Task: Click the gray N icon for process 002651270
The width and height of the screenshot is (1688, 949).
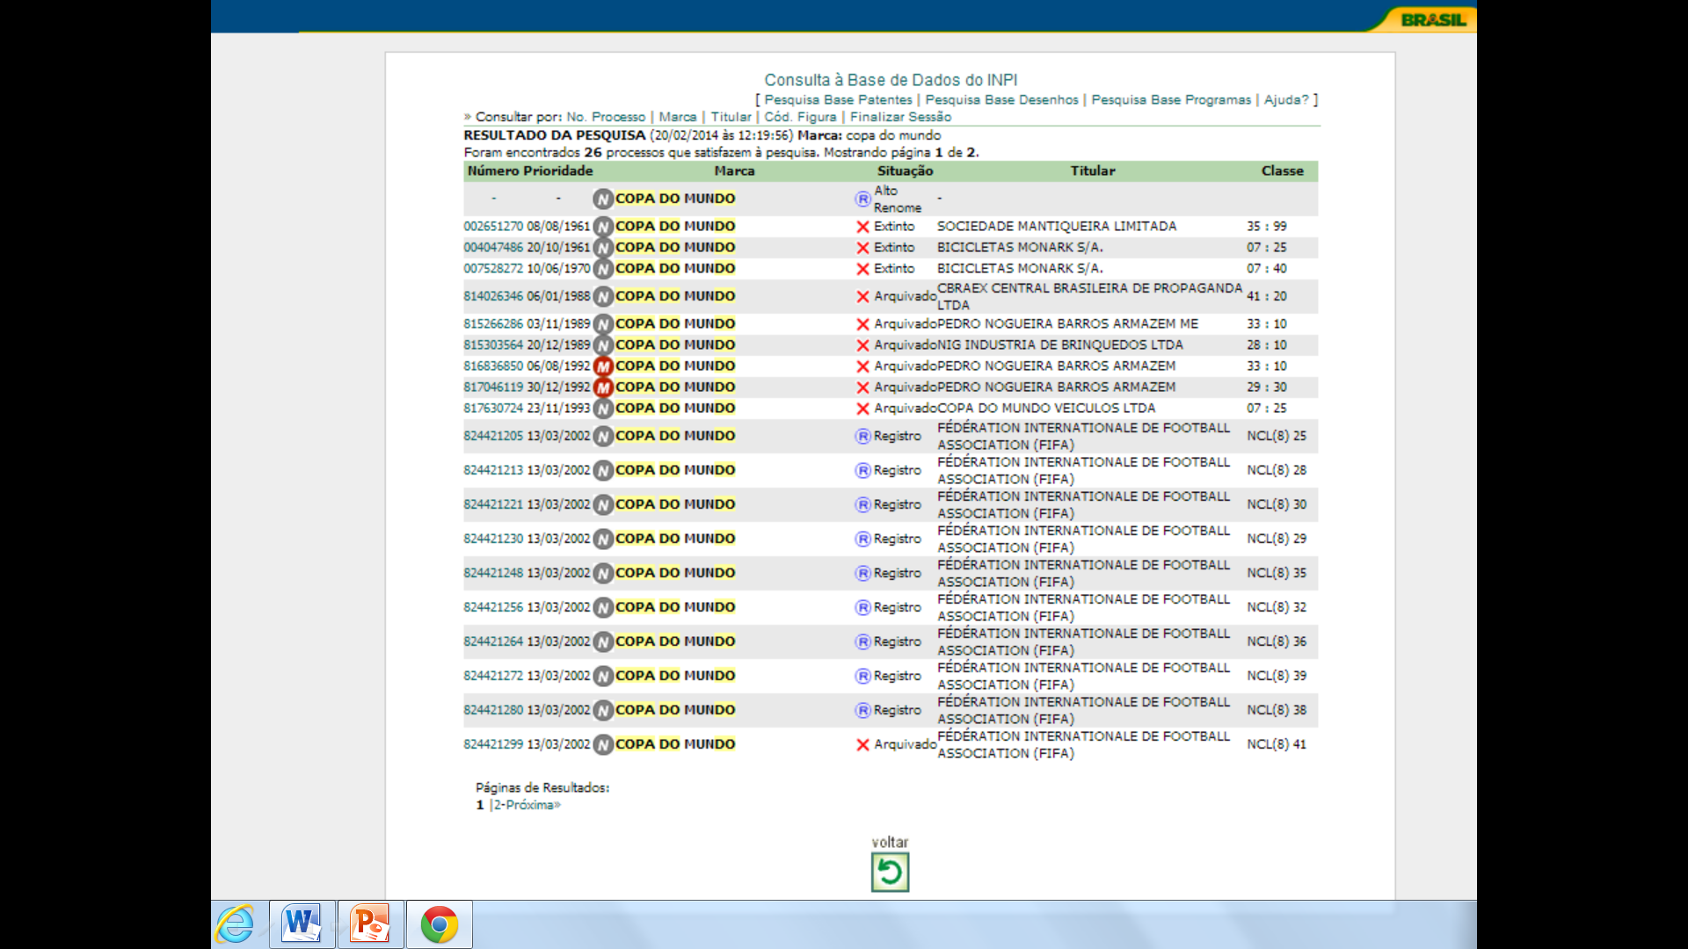Action: (603, 227)
